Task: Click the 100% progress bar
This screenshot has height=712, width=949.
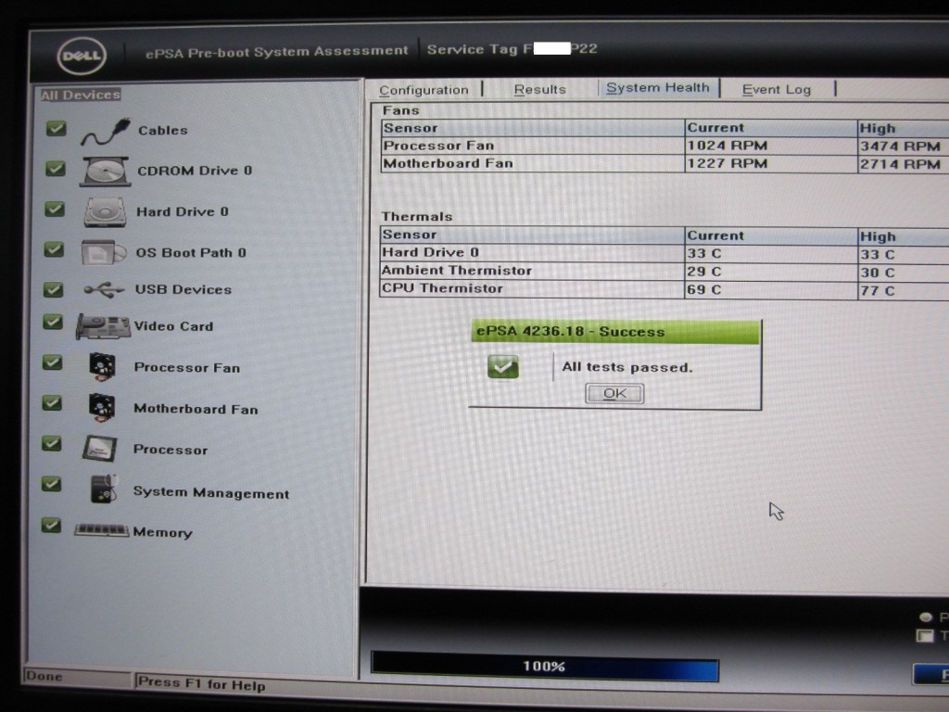Action: (x=545, y=667)
